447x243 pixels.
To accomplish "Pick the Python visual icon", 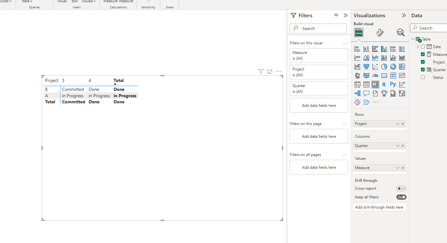I will coord(393,85).
